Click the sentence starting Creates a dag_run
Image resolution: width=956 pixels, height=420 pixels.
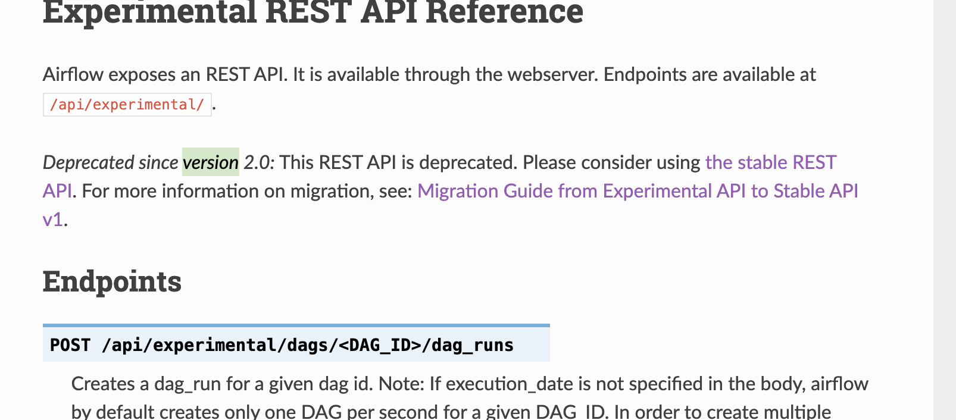[x=223, y=384]
